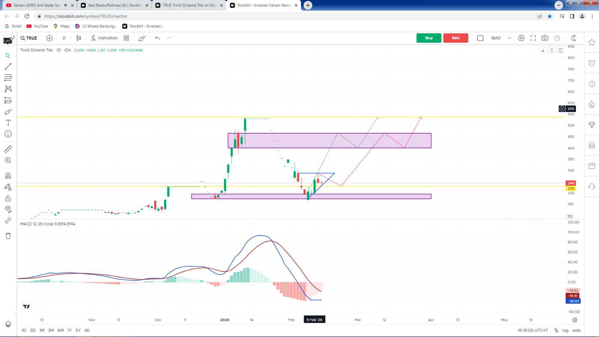Select the 1M time range
The width and height of the screenshot is (599, 337).
tap(42, 330)
